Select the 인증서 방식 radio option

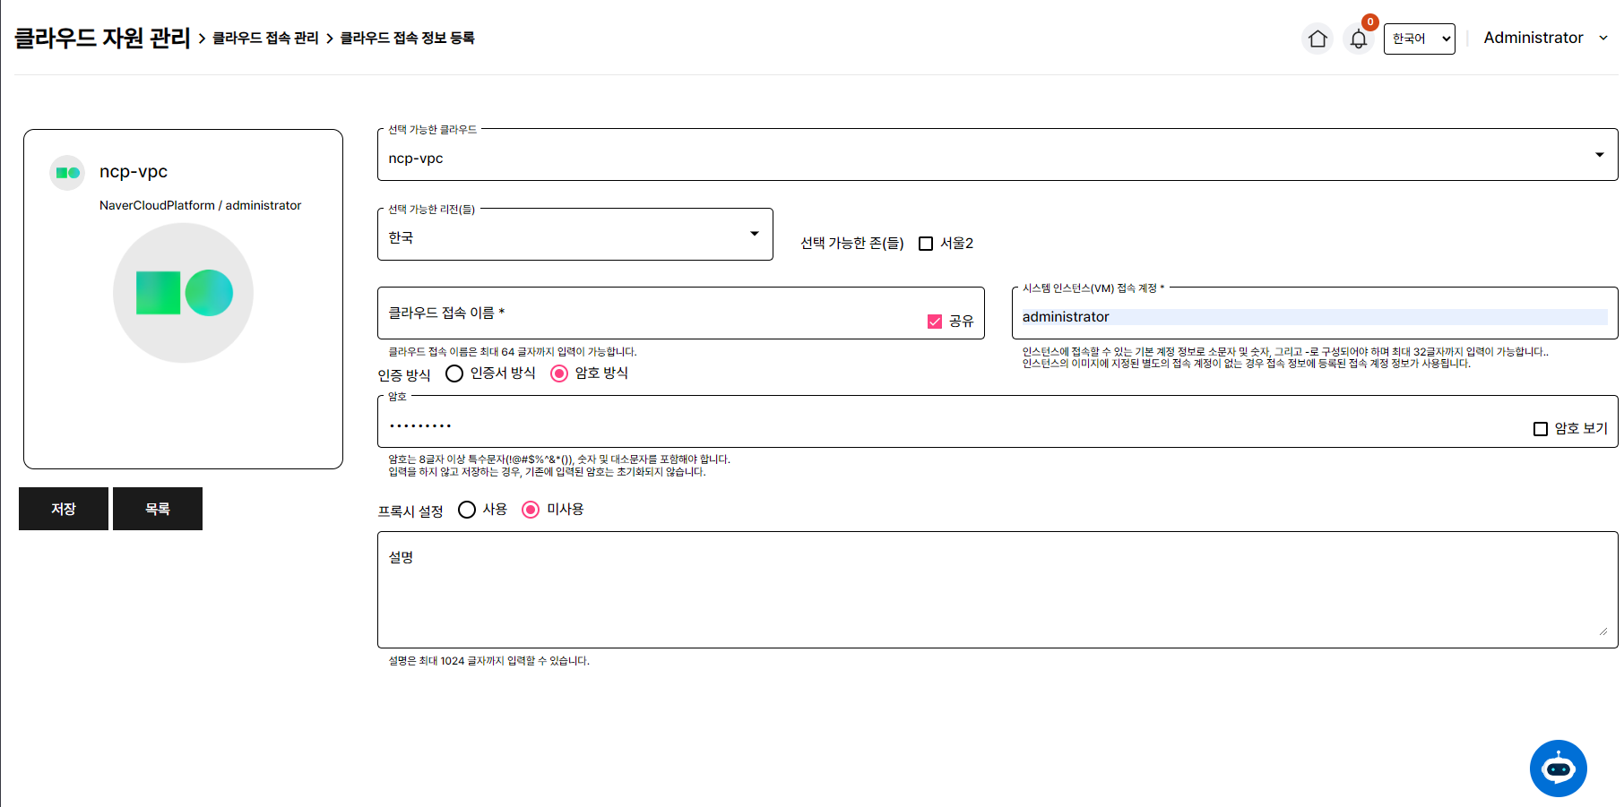point(454,373)
